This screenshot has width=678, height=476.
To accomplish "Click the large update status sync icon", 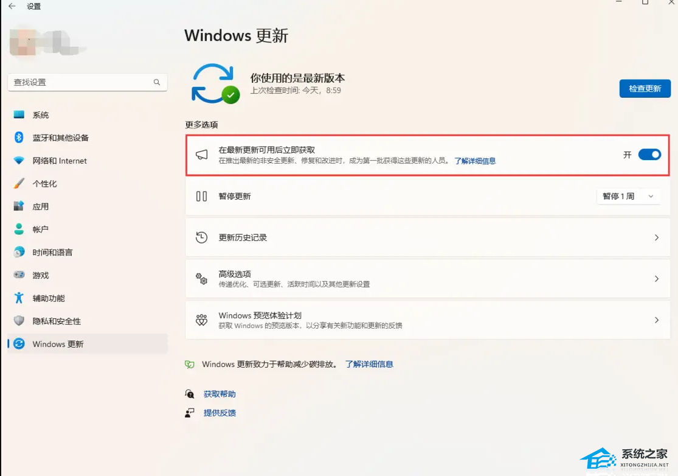I will tap(215, 84).
